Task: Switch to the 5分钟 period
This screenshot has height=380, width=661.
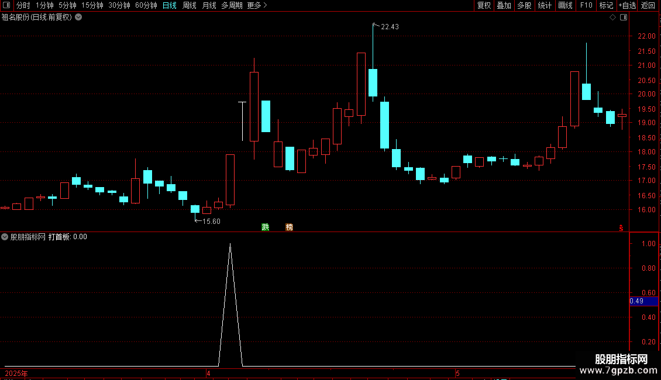Action: (x=67, y=5)
